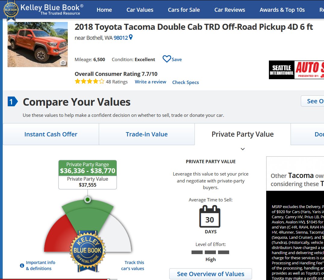Open the Awards & Top 10s menu
The image size is (324, 280).
[282, 10]
